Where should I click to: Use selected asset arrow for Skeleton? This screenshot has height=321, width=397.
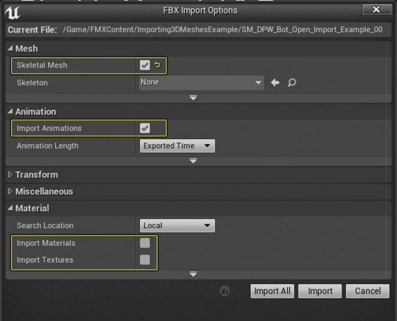click(x=275, y=83)
